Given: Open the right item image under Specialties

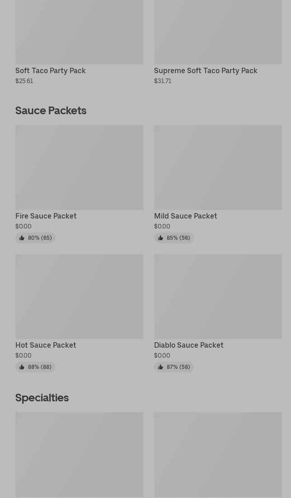Looking at the screenshot, I should [x=218, y=454].
